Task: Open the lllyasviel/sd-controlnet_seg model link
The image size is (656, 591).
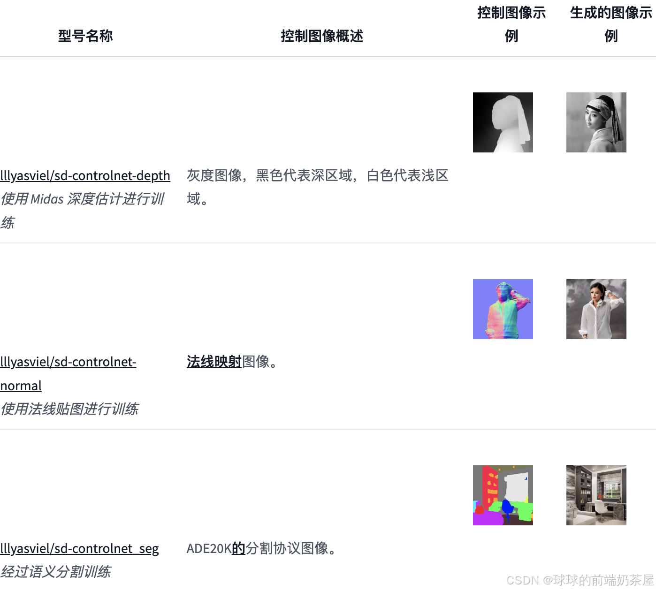Action: pos(79,548)
